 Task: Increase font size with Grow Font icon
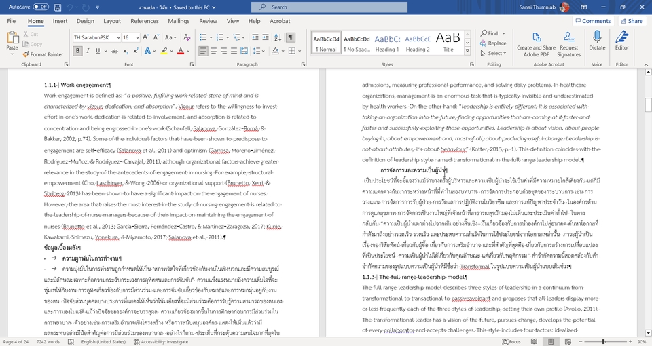click(x=145, y=37)
